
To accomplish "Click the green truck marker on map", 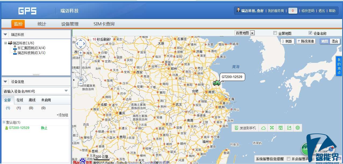I will [x=217, y=83].
